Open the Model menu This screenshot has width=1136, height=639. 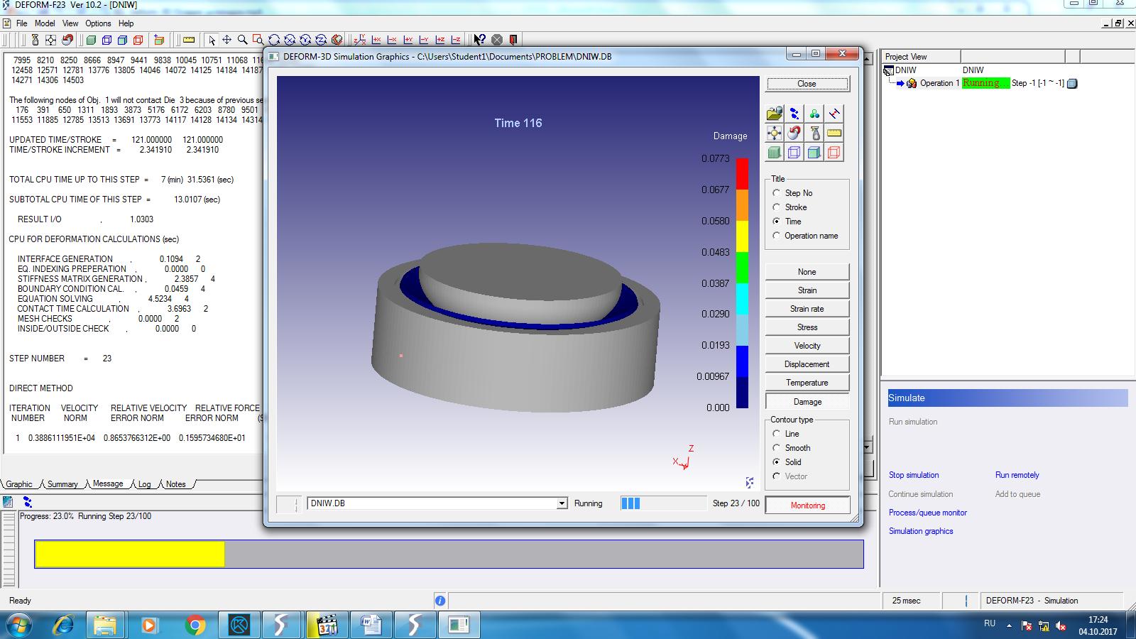click(45, 23)
